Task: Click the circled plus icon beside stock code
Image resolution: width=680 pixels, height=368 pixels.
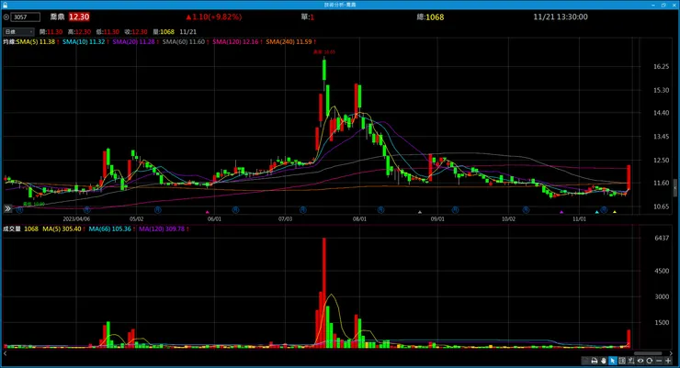Action: [x=6, y=17]
